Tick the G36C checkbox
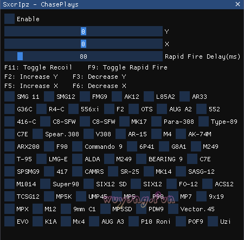The height and width of the screenshot is (240, 244). (x=9, y=109)
